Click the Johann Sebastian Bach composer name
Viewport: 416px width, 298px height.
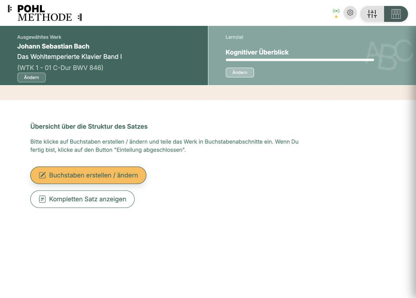[53, 46]
